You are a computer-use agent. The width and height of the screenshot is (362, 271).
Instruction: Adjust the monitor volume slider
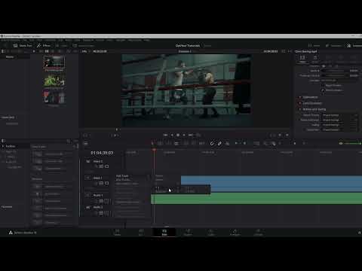(352, 143)
